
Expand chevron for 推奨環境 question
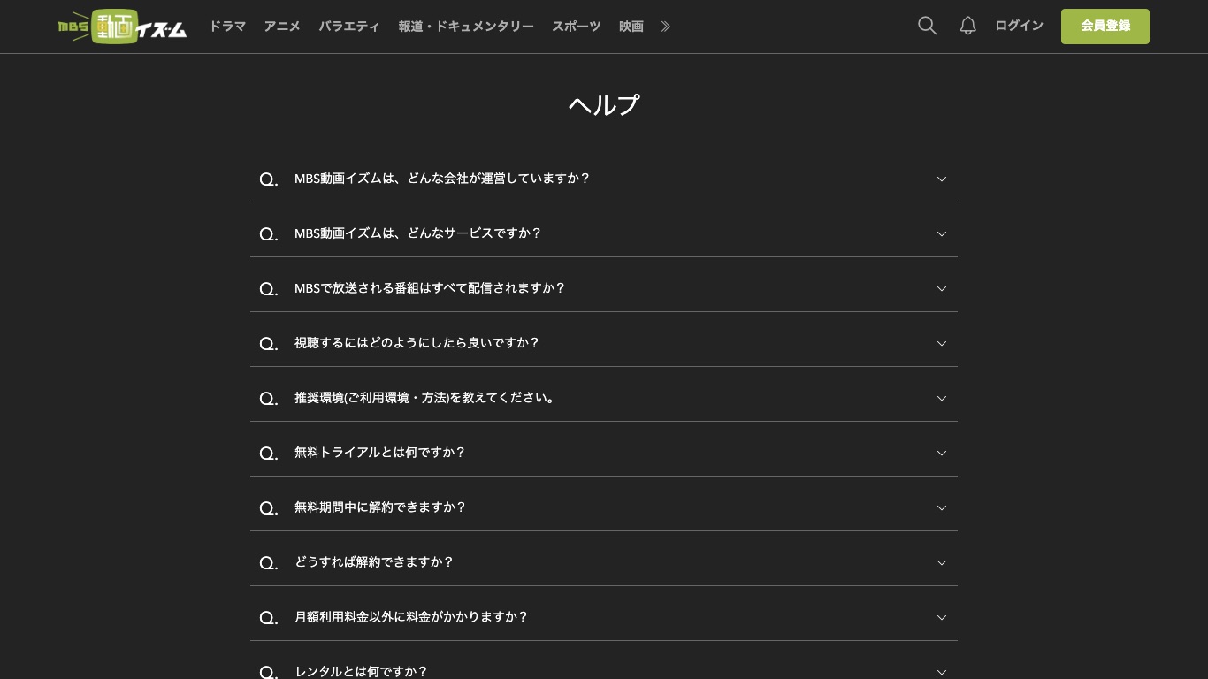click(x=942, y=398)
